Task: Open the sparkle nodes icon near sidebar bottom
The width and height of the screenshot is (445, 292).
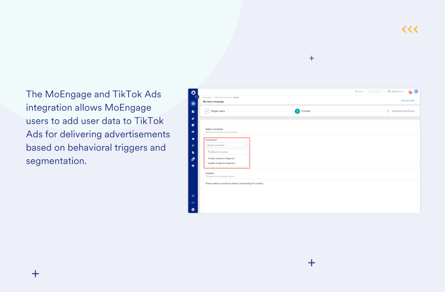Action: [193, 196]
